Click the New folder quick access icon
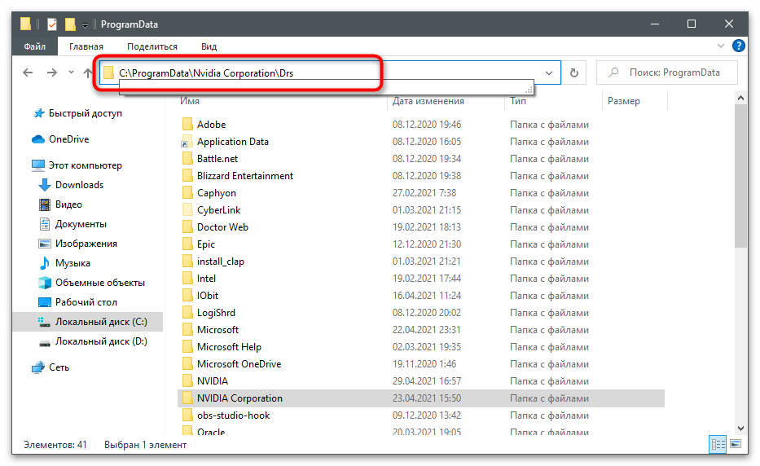 click(x=70, y=24)
